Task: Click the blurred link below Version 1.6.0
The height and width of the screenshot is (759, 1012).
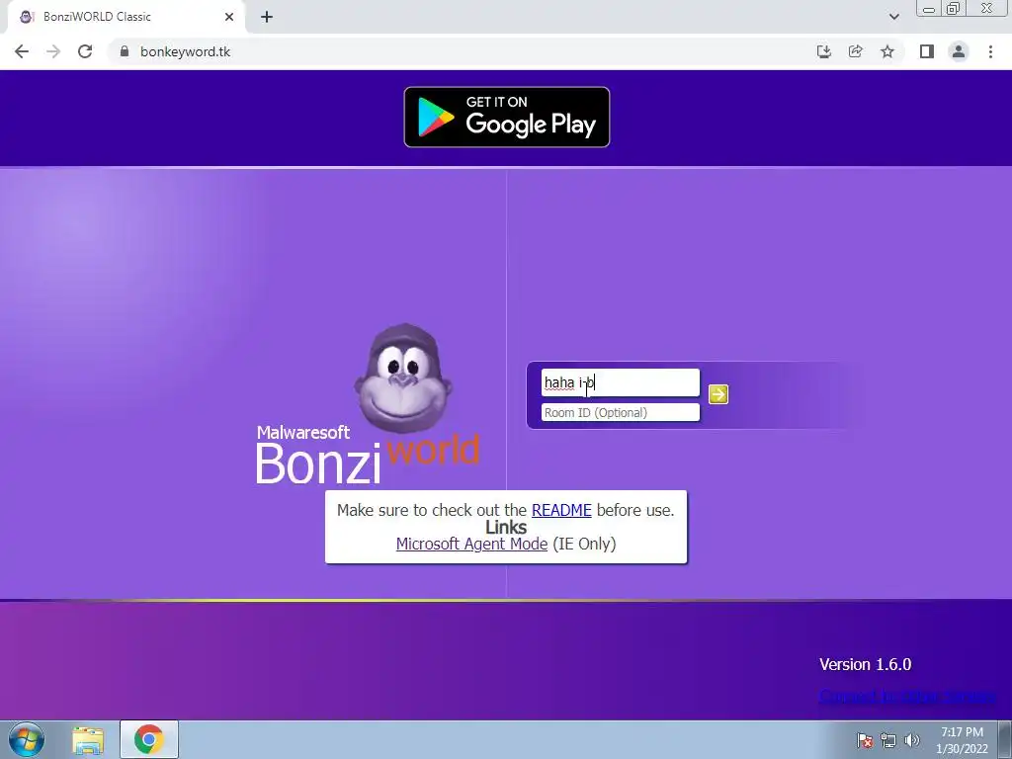Action: (907, 697)
